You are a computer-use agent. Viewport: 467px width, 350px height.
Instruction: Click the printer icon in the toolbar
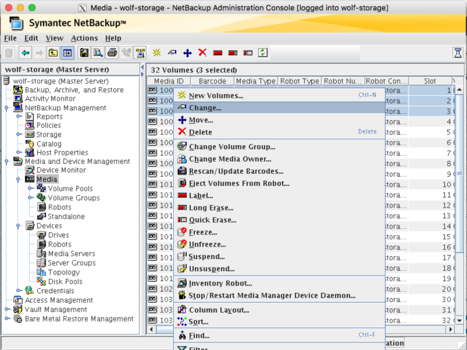pyautogui.click(x=112, y=52)
